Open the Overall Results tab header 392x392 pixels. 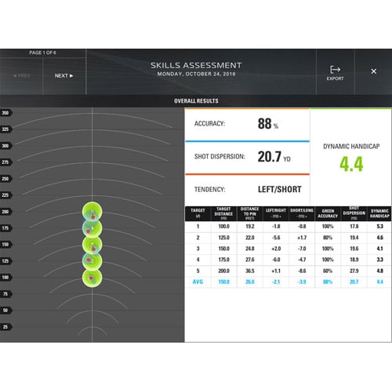[196, 101]
